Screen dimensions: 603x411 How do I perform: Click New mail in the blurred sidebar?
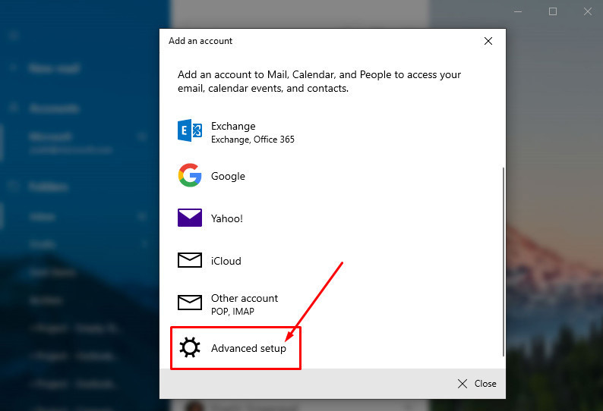tap(53, 68)
